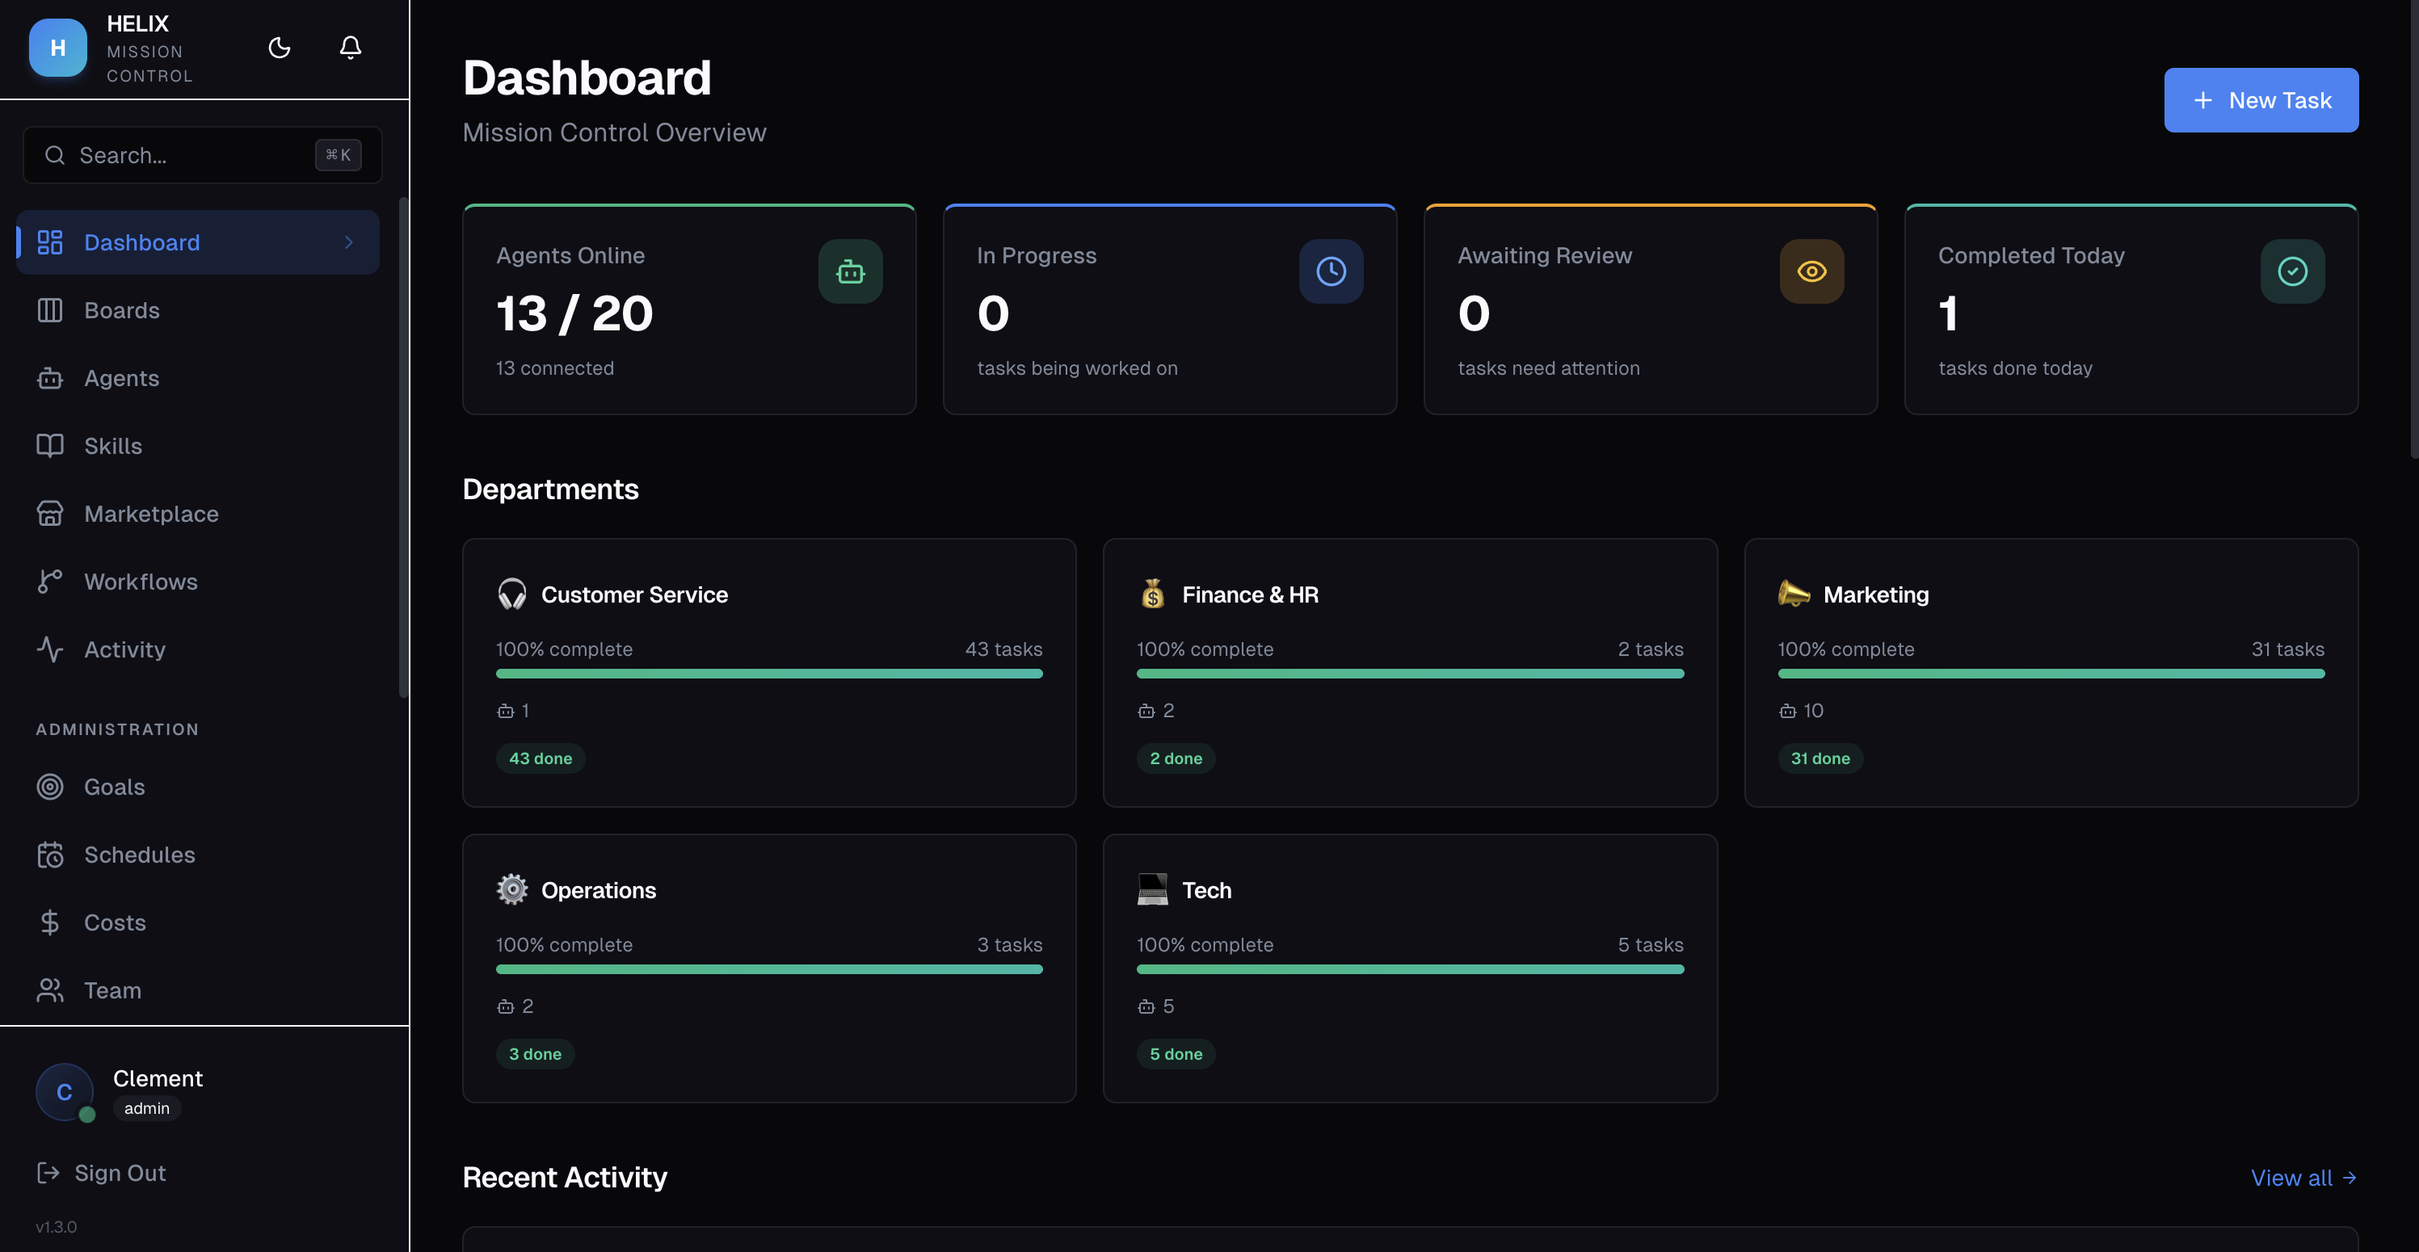Image resolution: width=2419 pixels, height=1252 pixels.
Task: Open the Clement admin profile avatar
Action: tap(64, 1091)
